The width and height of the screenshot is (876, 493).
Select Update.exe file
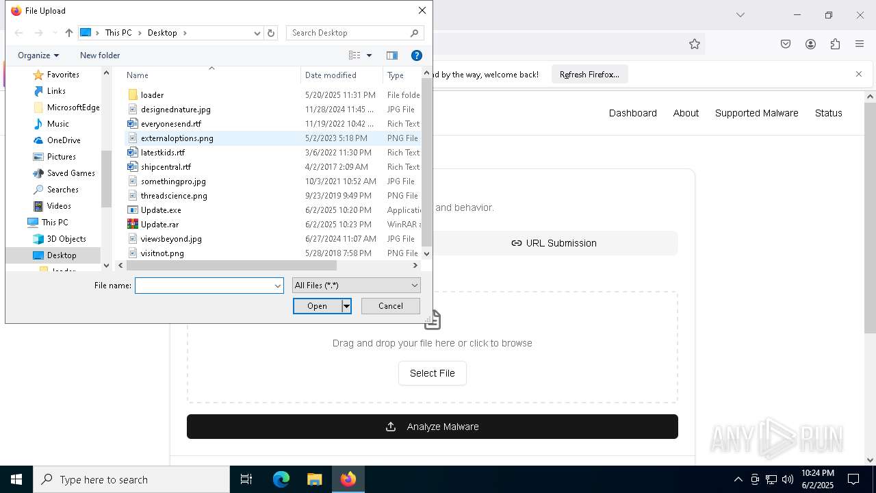161,210
